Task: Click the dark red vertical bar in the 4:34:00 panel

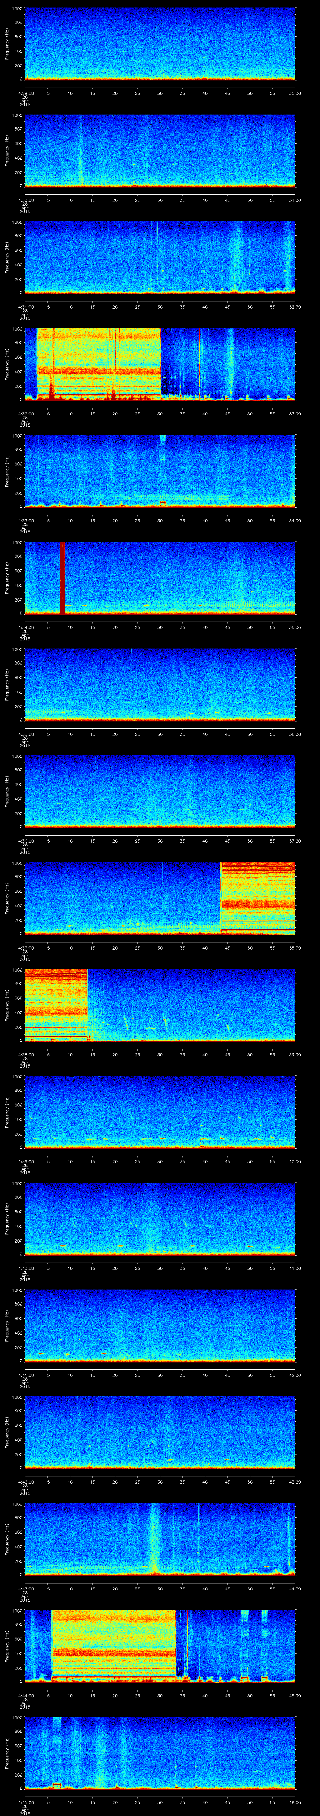Action: (62, 577)
